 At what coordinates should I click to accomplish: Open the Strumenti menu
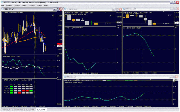tap(32, 5)
